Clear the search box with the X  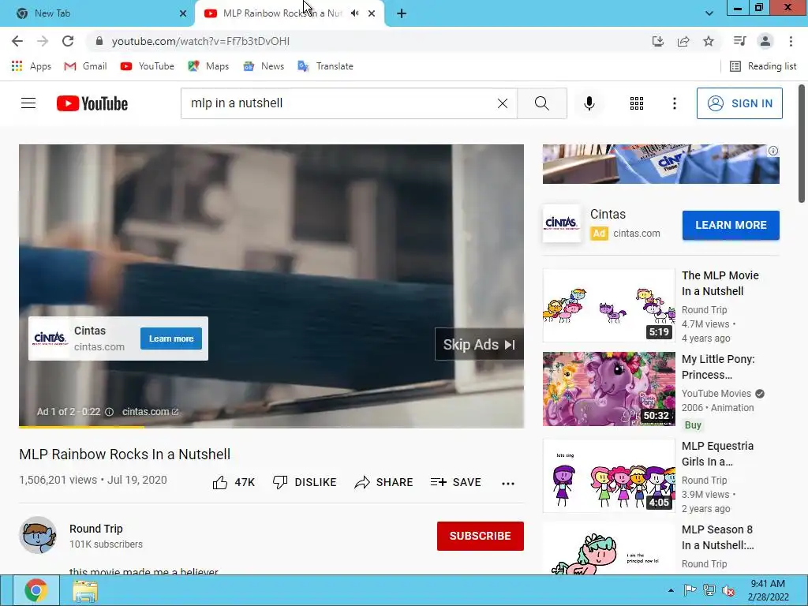(x=503, y=103)
